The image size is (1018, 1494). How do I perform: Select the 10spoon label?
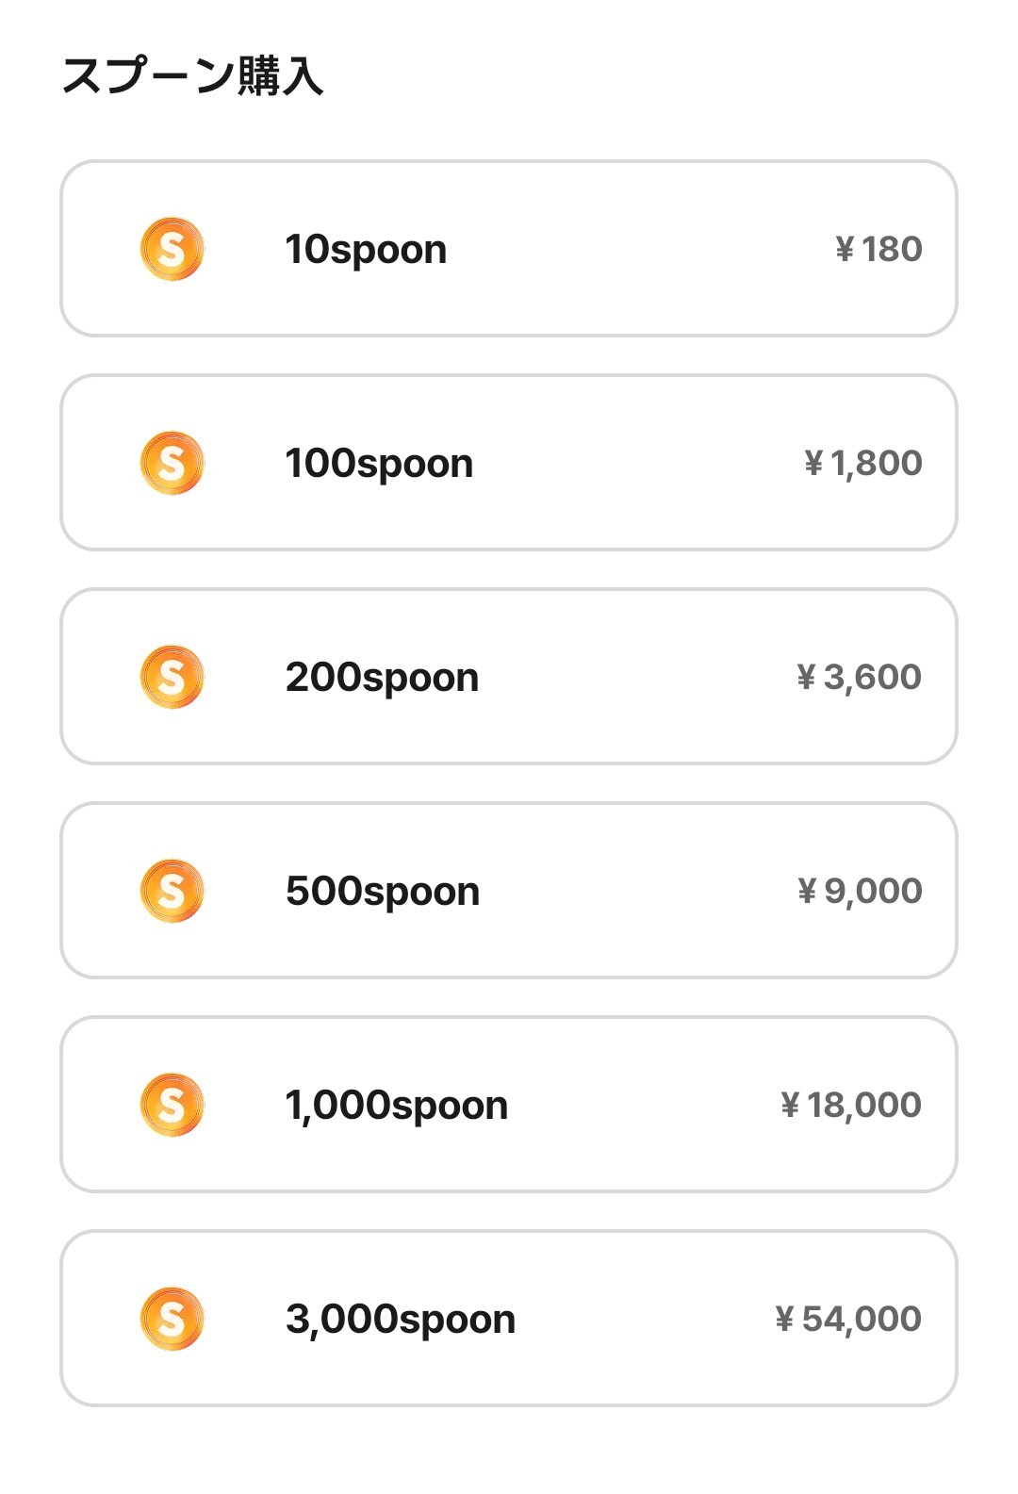click(366, 250)
